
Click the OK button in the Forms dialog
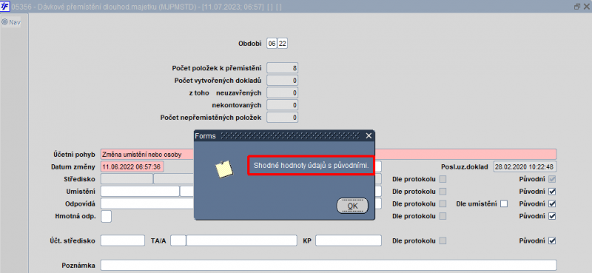[352, 206]
